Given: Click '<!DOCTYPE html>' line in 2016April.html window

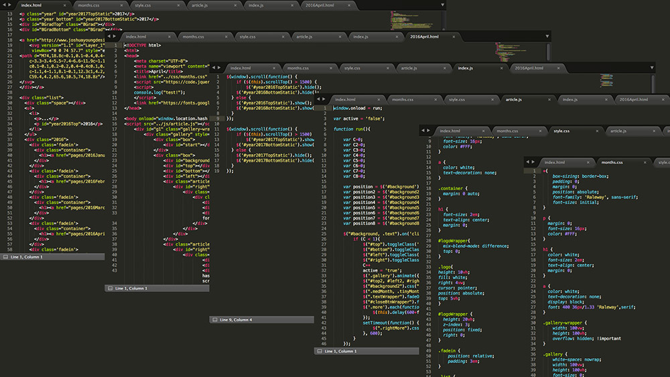Looking at the screenshot, I should point(142,46).
